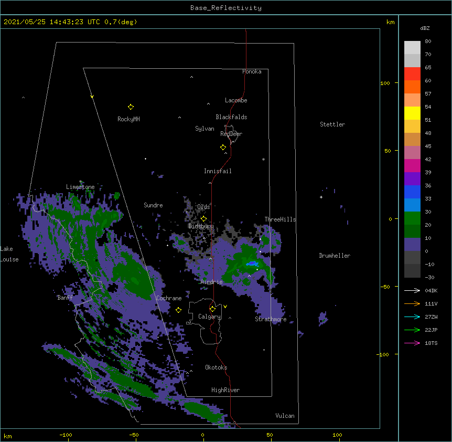Screen dimensions: 452x442
Task: Click the yellow diamond marker near RockyMH
Action: click(131, 107)
